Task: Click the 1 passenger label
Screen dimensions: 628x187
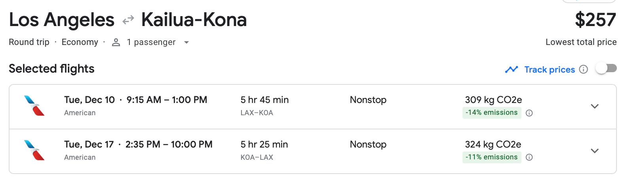Action: (151, 42)
